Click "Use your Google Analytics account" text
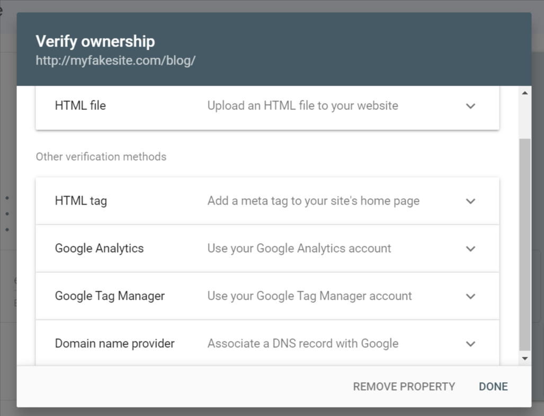Image resolution: width=544 pixels, height=416 pixels. click(299, 248)
